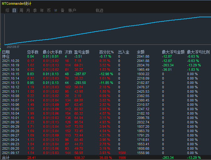Image resolution: width=211 pixels, height=160 pixels.
Task: Click the 2021.09.17 chart axis label
Action: point(13,47)
